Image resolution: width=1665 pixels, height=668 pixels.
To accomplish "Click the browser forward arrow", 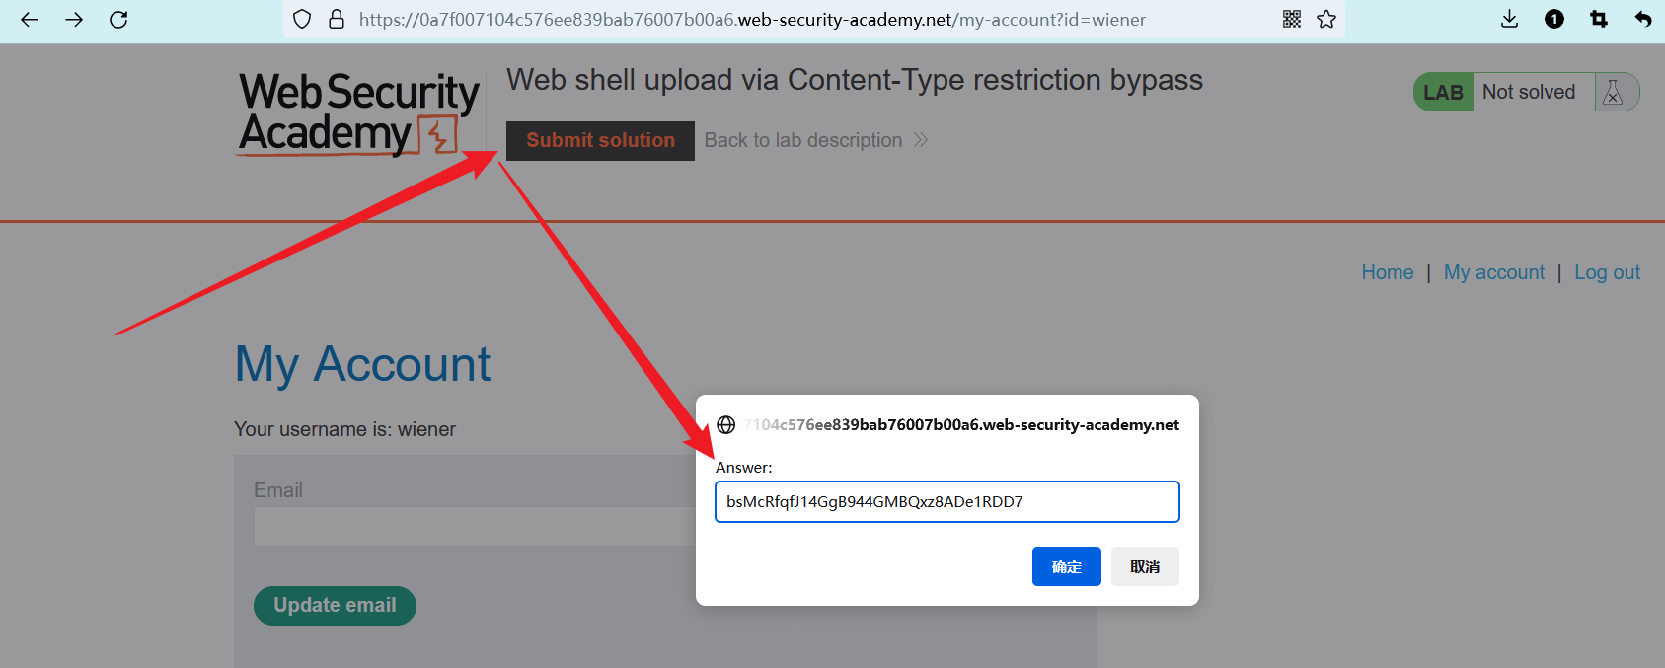I will coord(74,20).
